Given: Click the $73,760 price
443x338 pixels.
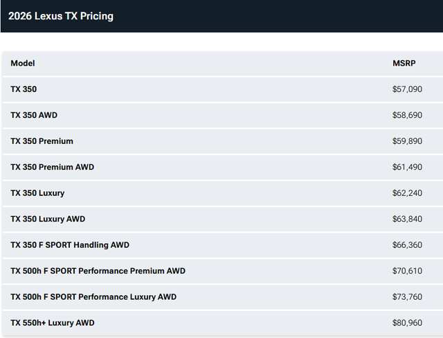Looking at the screenshot, I should [x=407, y=297].
